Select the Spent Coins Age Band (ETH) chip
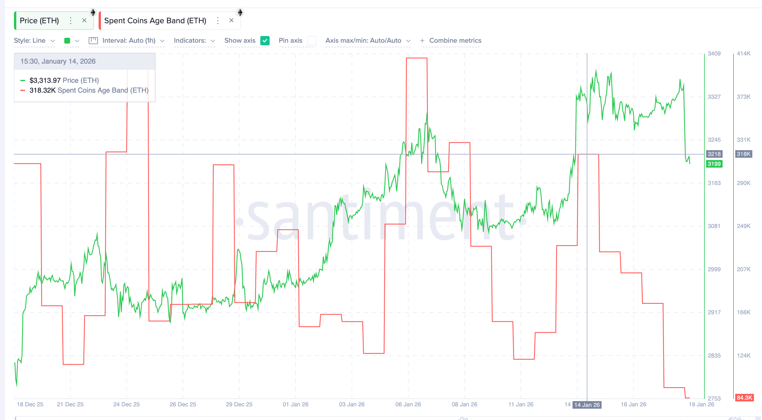 coord(155,20)
